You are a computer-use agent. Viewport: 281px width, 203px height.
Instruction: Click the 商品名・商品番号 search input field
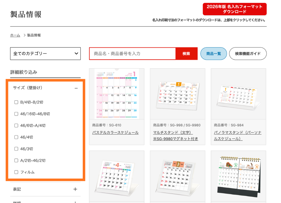click(x=133, y=54)
